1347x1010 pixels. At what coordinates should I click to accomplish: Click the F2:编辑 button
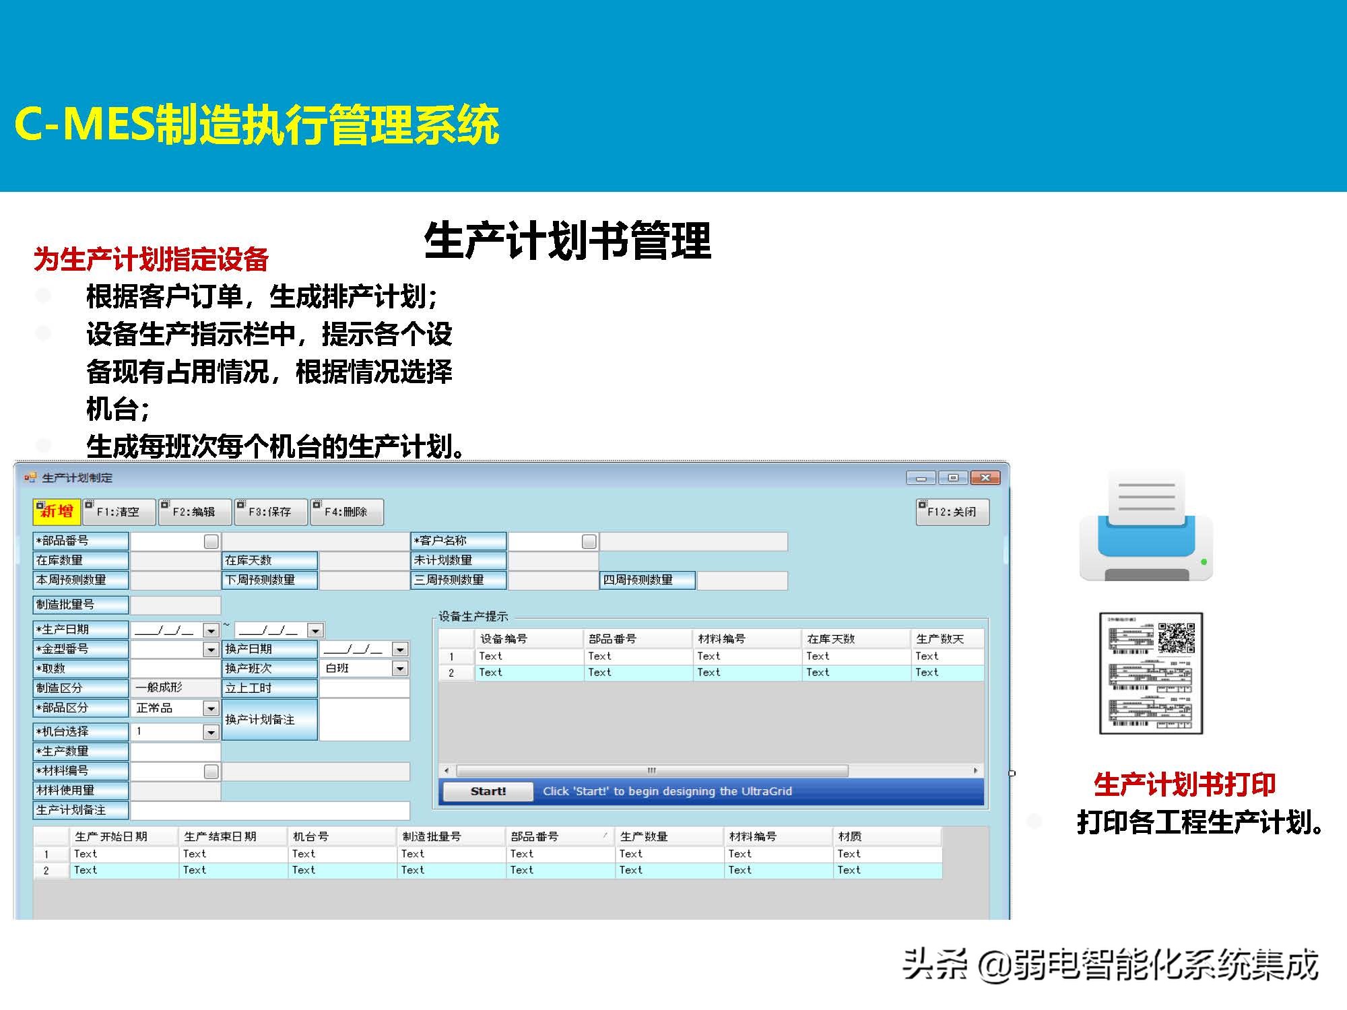pyautogui.click(x=195, y=512)
